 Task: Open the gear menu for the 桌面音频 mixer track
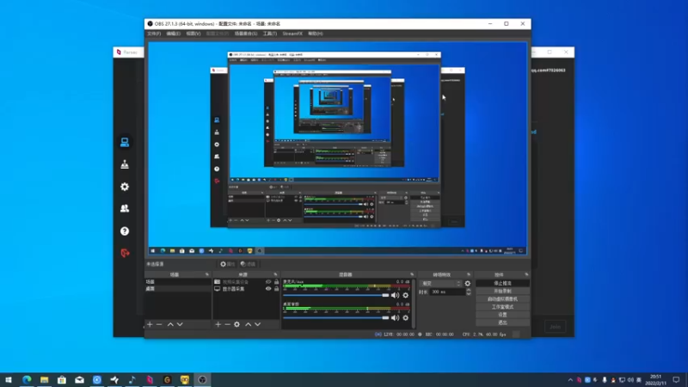[x=405, y=317]
